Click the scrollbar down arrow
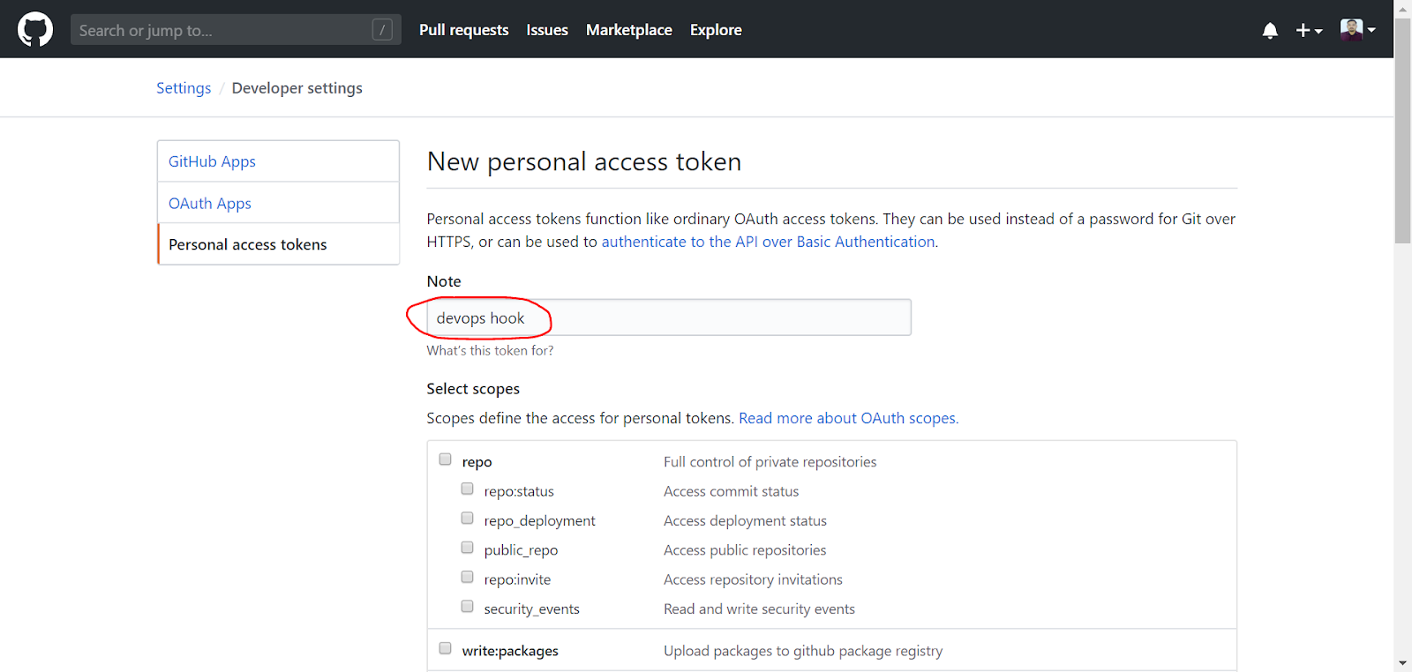The height and width of the screenshot is (672, 1412). (x=1402, y=663)
